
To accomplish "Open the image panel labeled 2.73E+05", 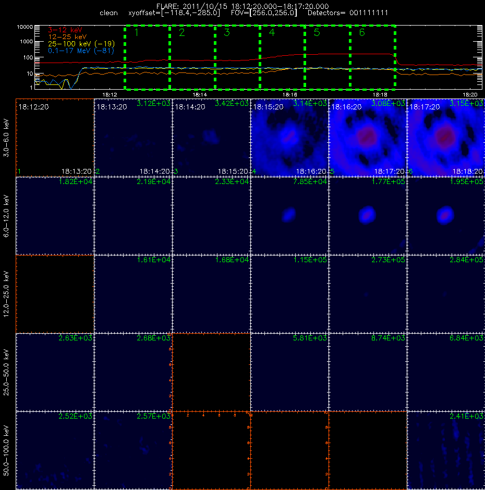I will click(368, 294).
